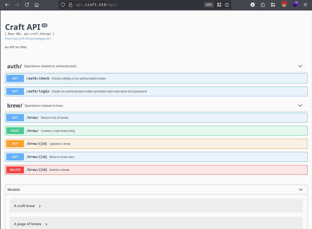
Task: Open the Burp Suite extension icon
Action: click(285, 4)
